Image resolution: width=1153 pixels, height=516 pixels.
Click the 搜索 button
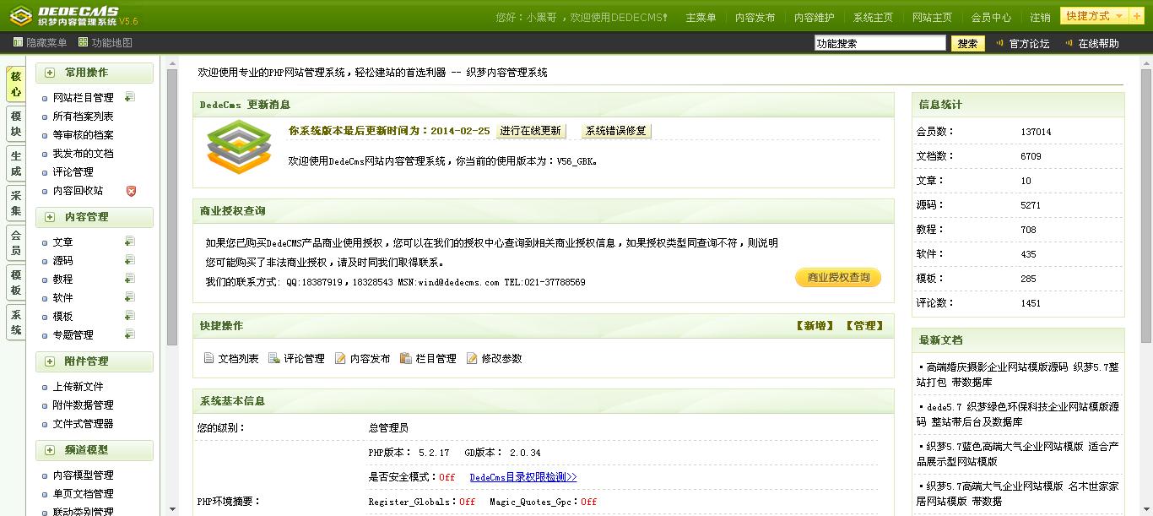[968, 43]
